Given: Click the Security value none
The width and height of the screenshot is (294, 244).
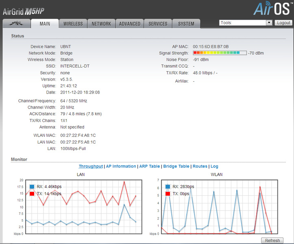Looking at the screenshot, I should pyautogui.click(x=65, y=73).
